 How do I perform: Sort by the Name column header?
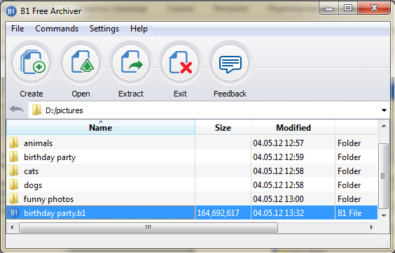[x=101, y=127]
